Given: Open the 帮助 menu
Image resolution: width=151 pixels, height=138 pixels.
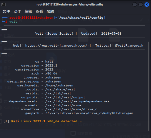Looking at the screenshot, I should (x=50, y=11).
